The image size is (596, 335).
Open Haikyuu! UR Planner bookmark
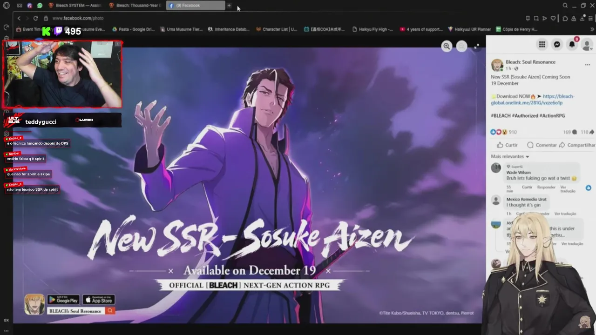(469, 29)
